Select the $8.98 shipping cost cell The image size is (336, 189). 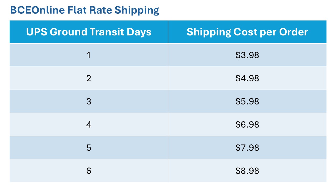coord(247,171)
